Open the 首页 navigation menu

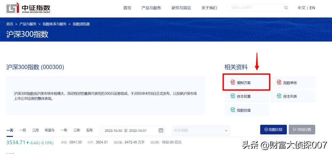coord(127,8)
